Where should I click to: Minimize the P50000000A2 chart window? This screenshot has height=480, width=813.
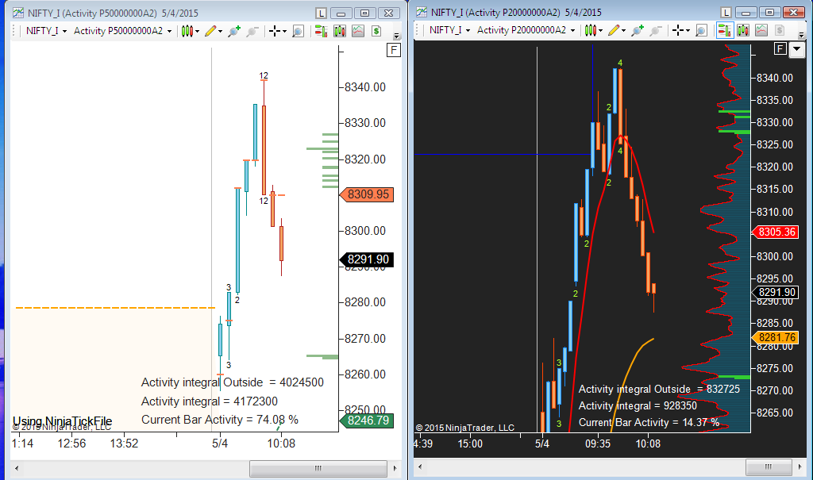(x=341, y=13)
